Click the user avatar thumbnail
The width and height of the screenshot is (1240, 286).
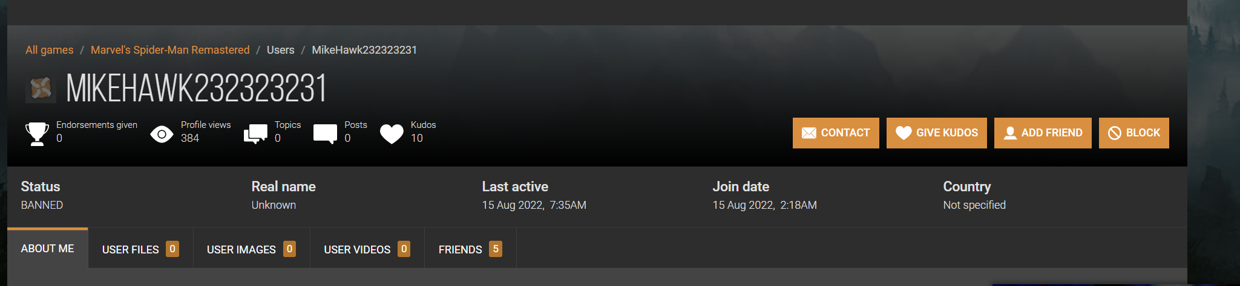(x=41, y=89)
